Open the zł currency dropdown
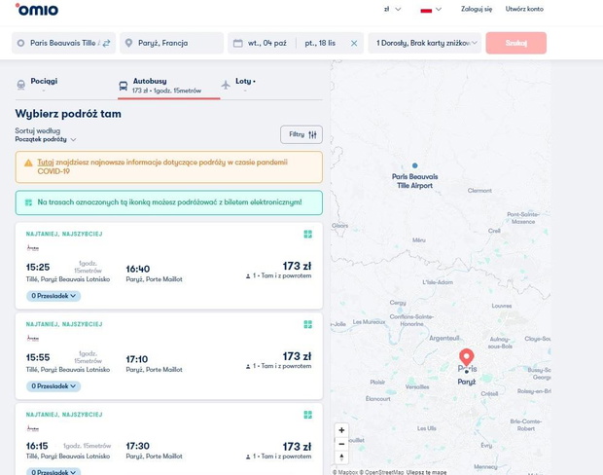 tap(392, 9)
